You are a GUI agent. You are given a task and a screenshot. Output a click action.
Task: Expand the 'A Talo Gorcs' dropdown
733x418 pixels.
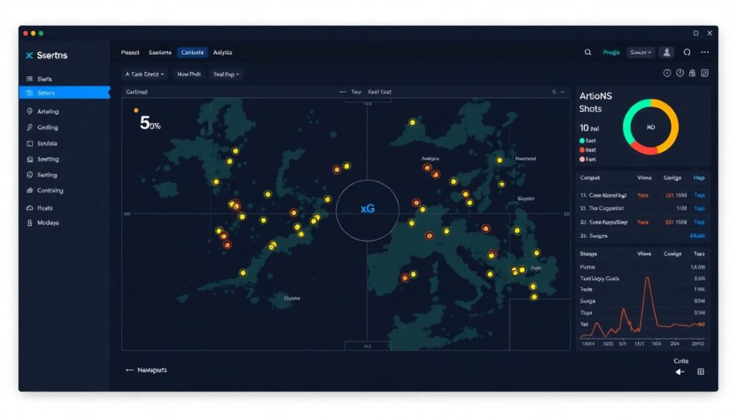pyautogui.click(x=145, y=74)
